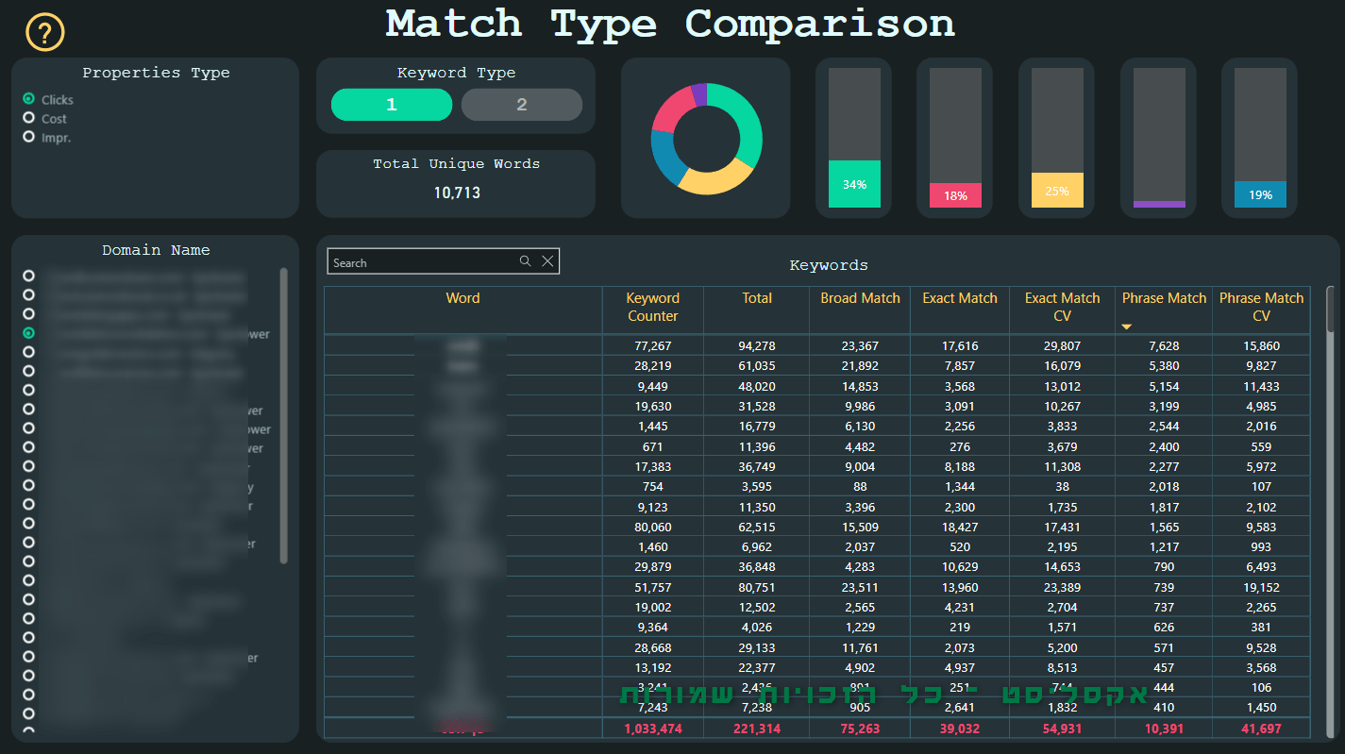1345x754 pixels.
Task: Select the yellow 25% bar
Action: (1057, 190)
